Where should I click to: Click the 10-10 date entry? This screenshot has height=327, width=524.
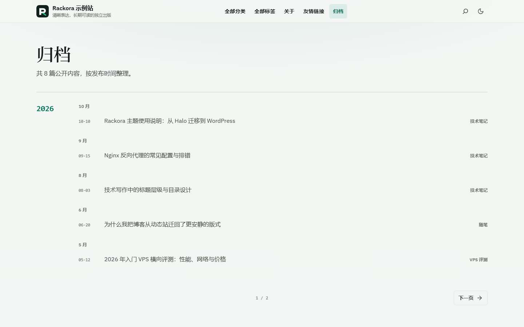(84, 121)
